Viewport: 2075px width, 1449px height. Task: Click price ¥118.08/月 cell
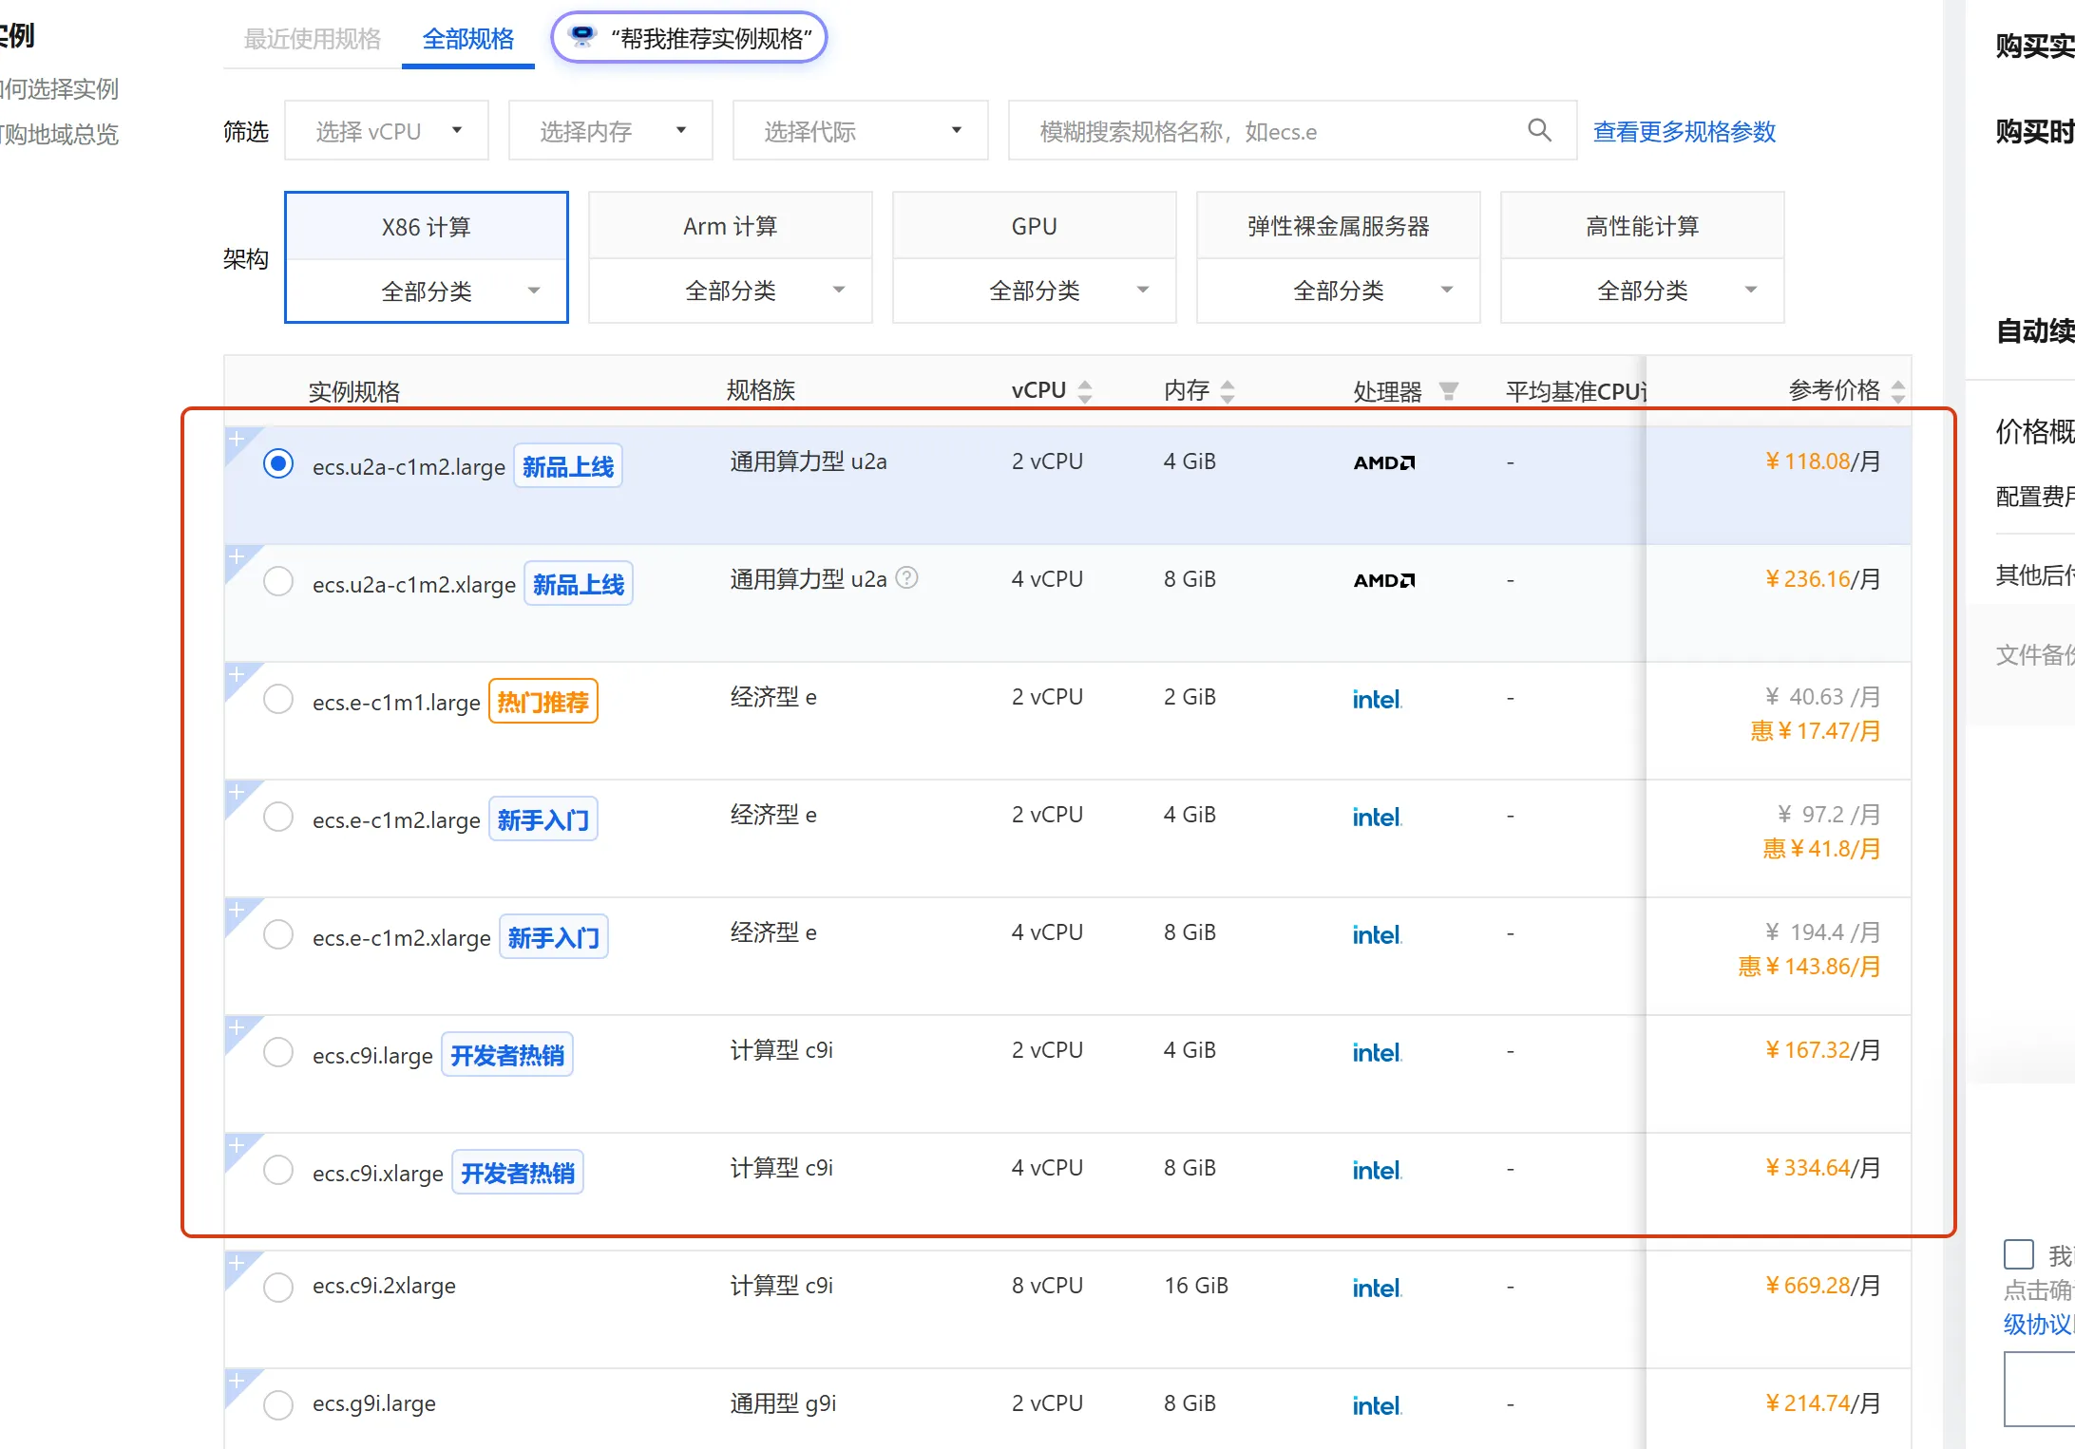1822,461
